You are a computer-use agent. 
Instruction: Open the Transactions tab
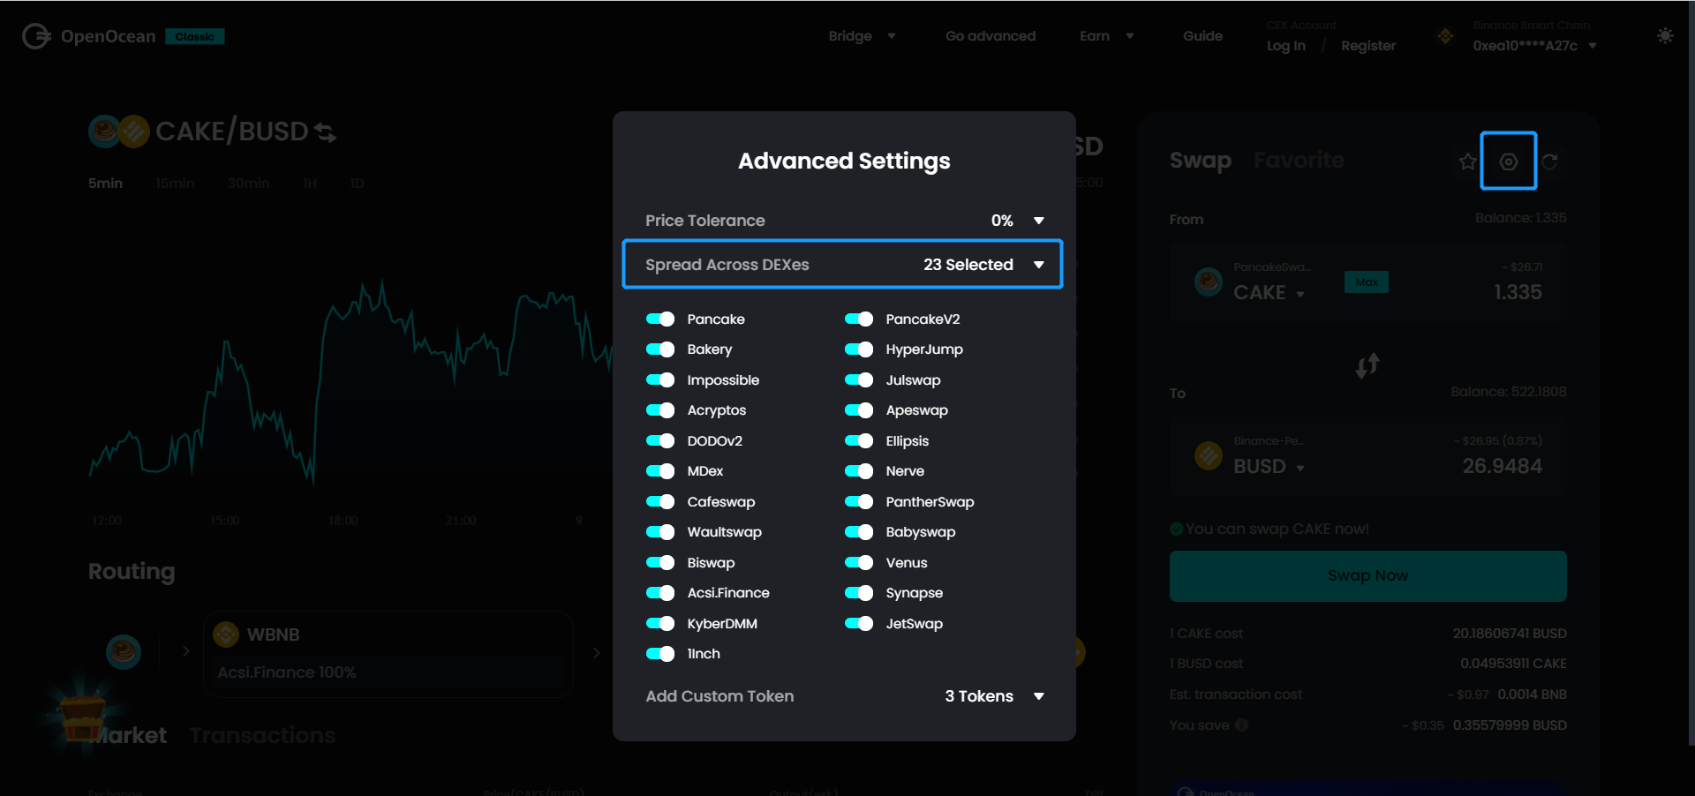pyautogui.click(x=262, y=736)
